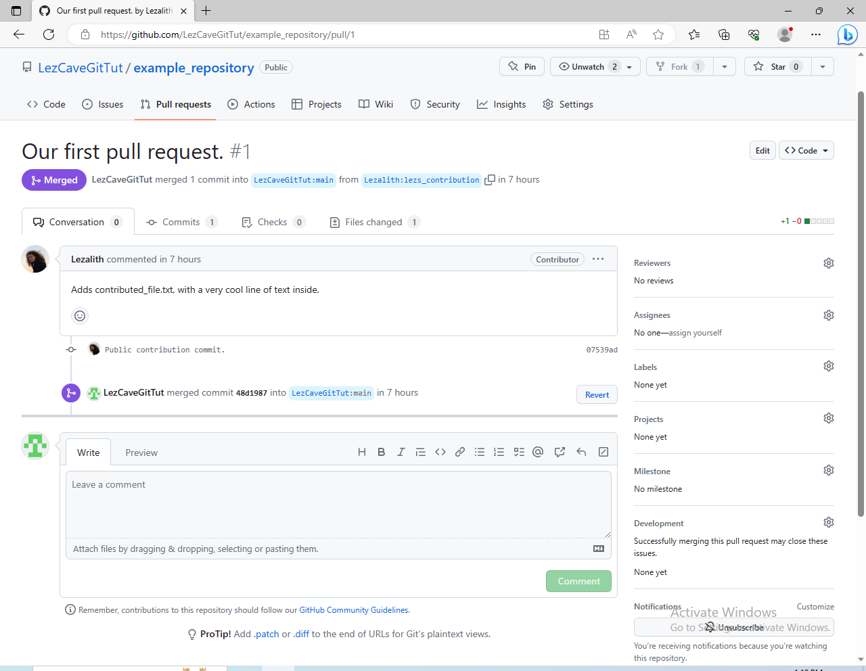Refresh the browser page
Screen dimensions: 866x671
49,34
